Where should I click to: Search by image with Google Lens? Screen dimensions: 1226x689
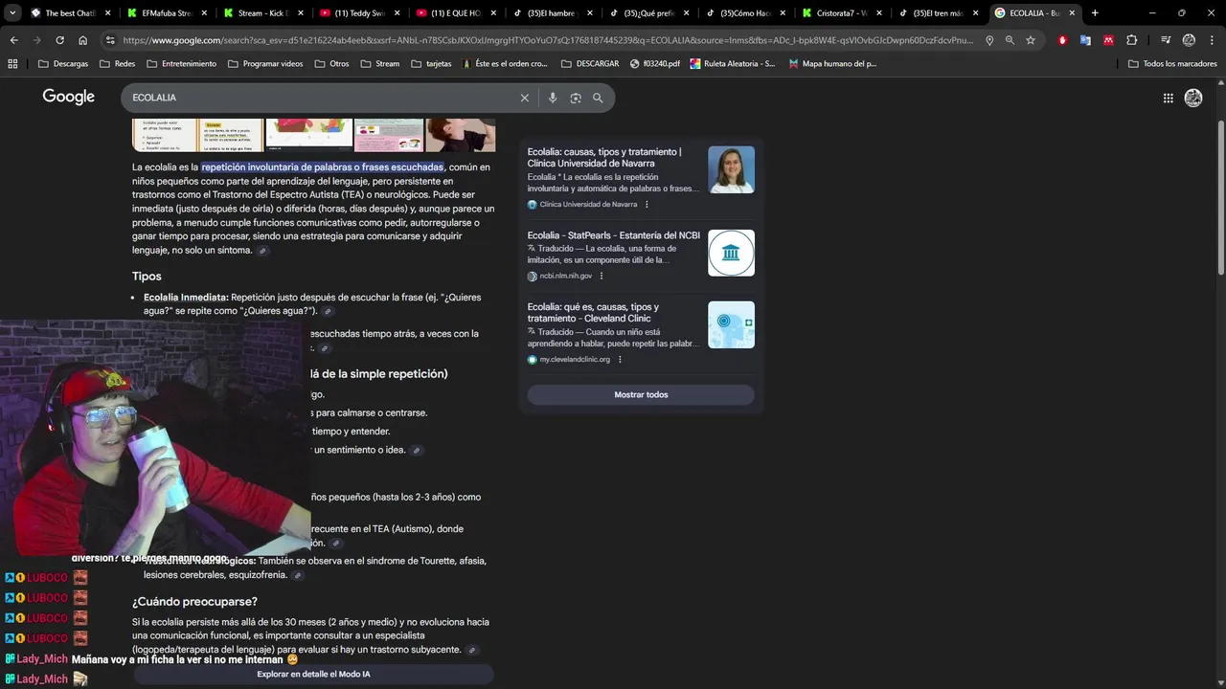(576, 98)
